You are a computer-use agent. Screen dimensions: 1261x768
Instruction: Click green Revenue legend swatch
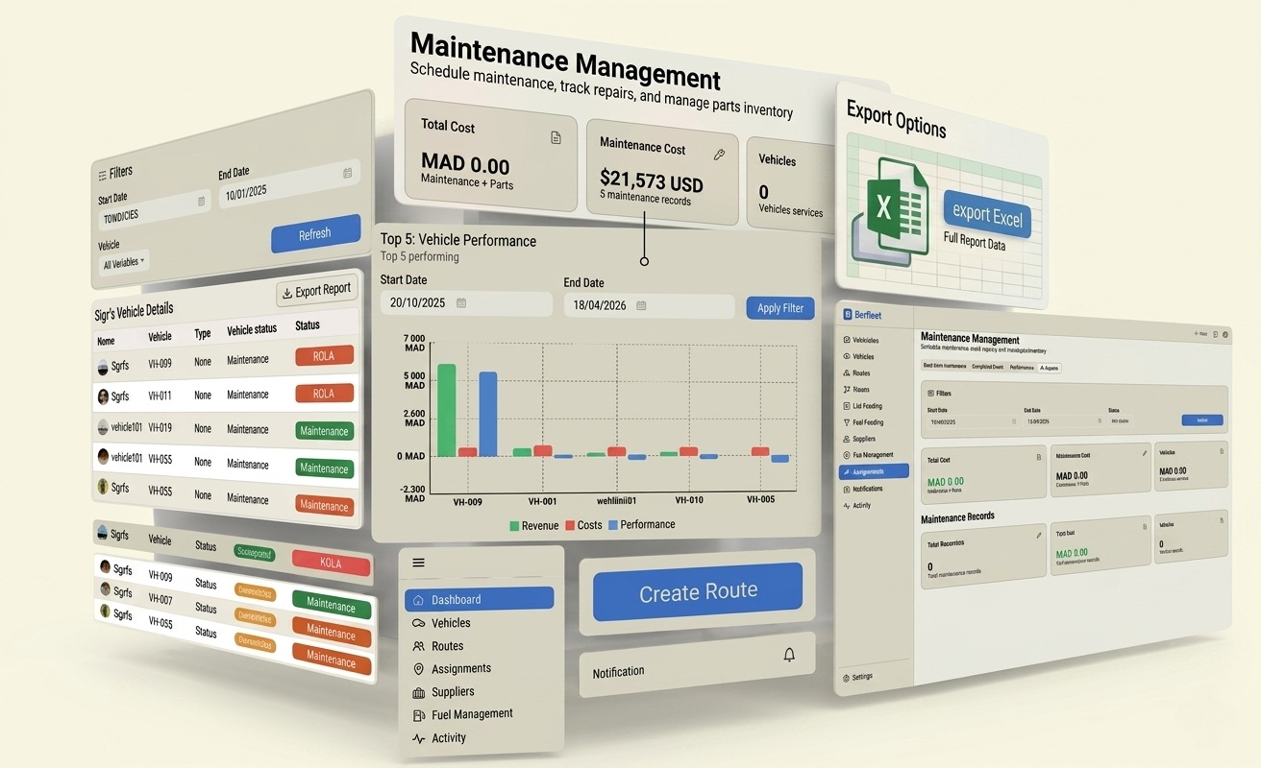514,526
